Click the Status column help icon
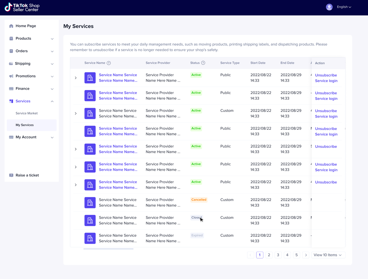The height and width of the screenshot is (279, 368). click(x=203, y=63)
